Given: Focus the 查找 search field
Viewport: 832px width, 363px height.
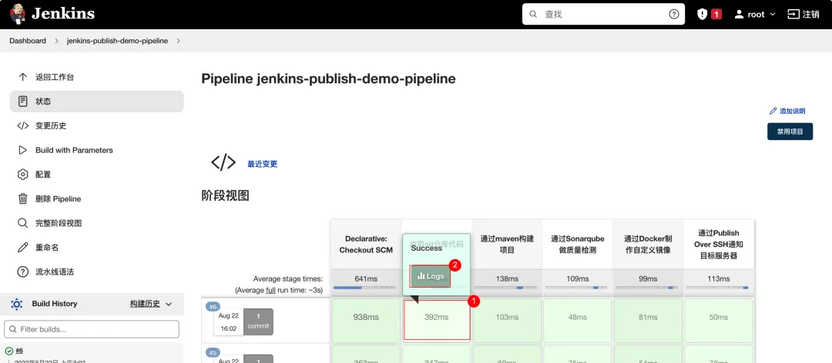Looking at the screenshot, I should (x=603, y=15).
